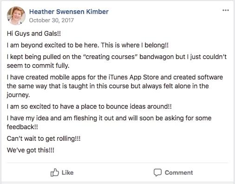
Task: Click the word "journey." in the post
Action: pos(18,95)
